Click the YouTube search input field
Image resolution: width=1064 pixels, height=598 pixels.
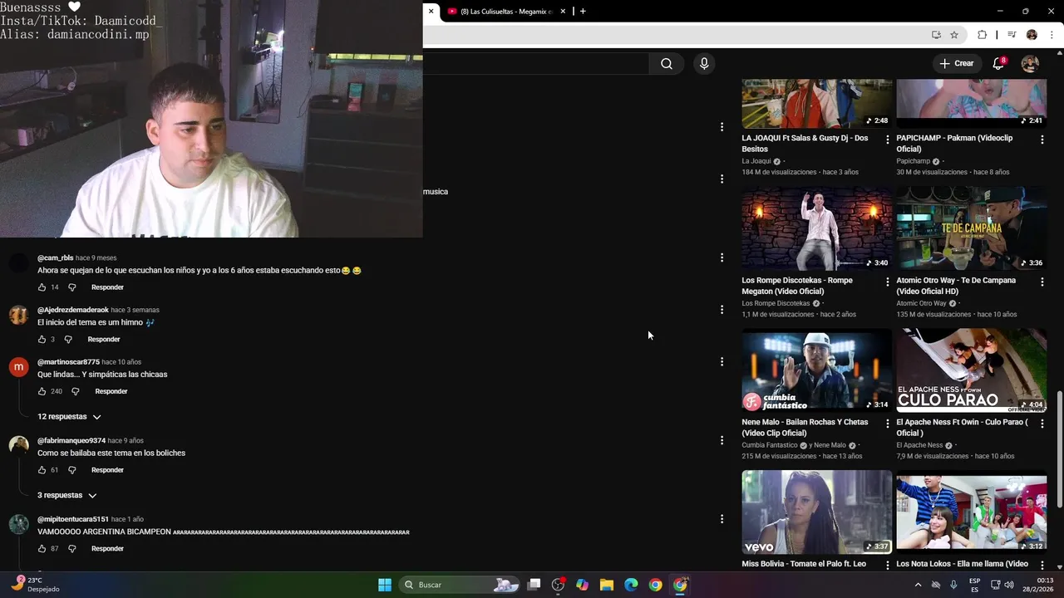click(x=536, y=64)
